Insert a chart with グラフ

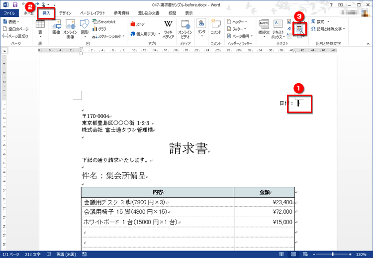(99, 29)
